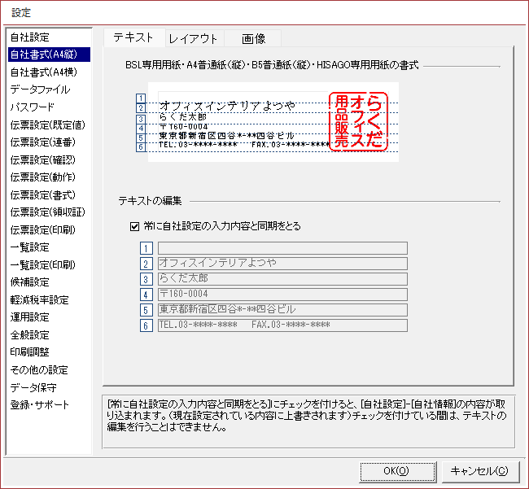Choose 登録・サポート from the list
This screenshot has height=489, width=529.
click(x=40, y=404)
